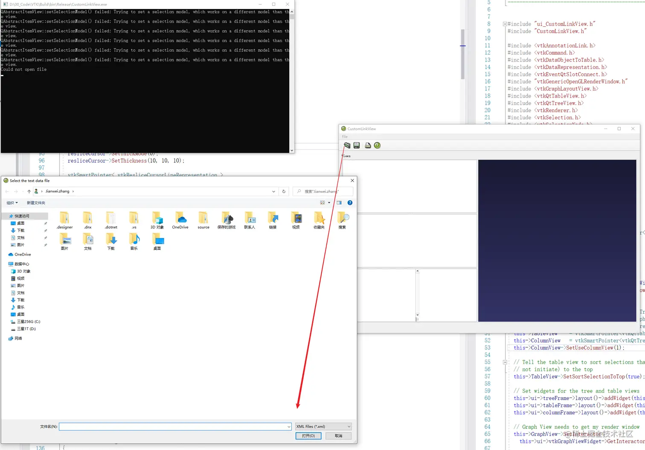
Task: Open the 组织 dropdown menu
Action: coord(12,203)
